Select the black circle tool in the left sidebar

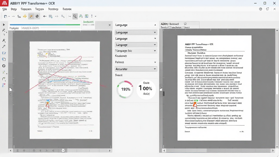pos(4,66)
